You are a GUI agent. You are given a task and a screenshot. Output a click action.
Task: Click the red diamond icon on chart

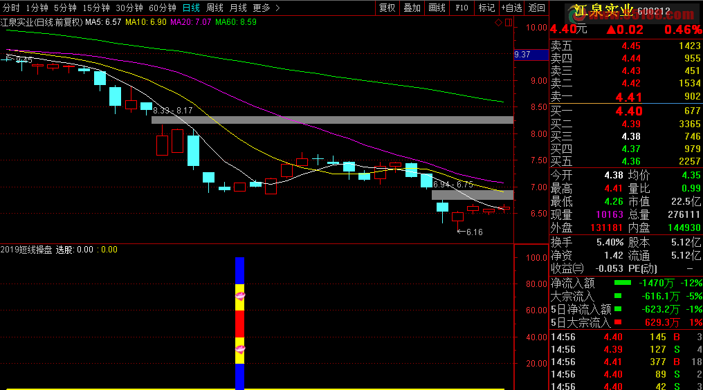point(498,22)
